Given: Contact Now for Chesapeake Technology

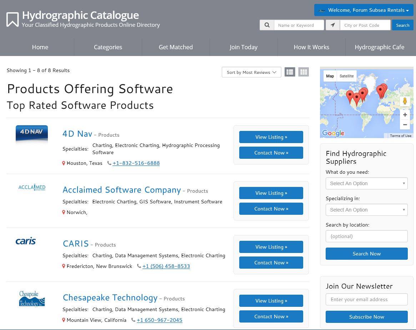Looking at the screenshot, I should (x=271, y=316).
